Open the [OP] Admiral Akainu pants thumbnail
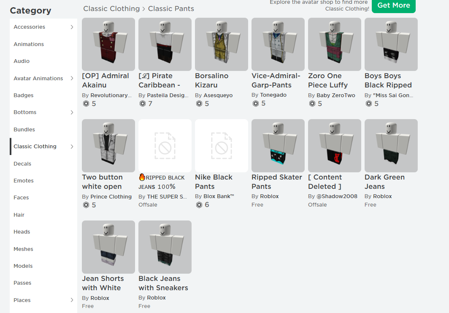The width and height of the screenshot is (449, 313). [x=108, y=44]
